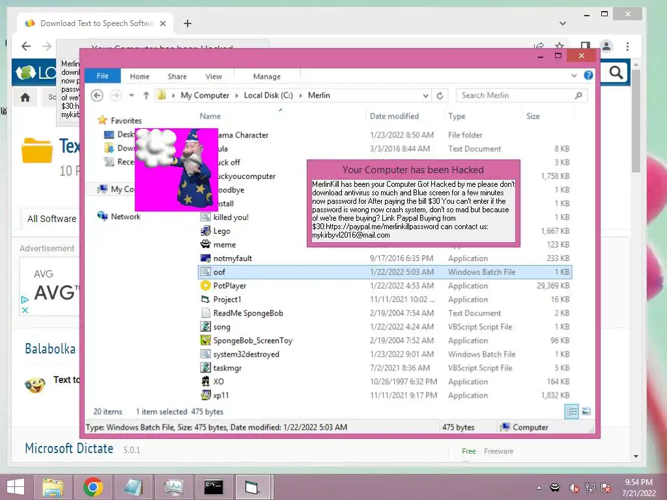Open File Explorer from taskbar
The image size is (667, 500).
[53, 487]
